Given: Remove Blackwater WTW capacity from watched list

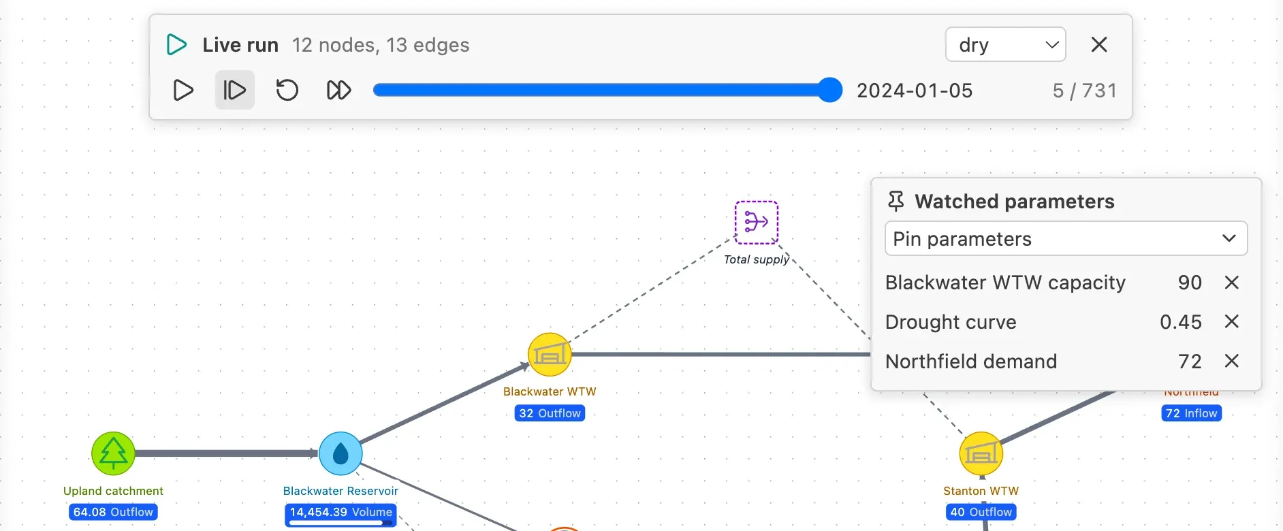Looking at the screenshot, I should point(1231,283).
